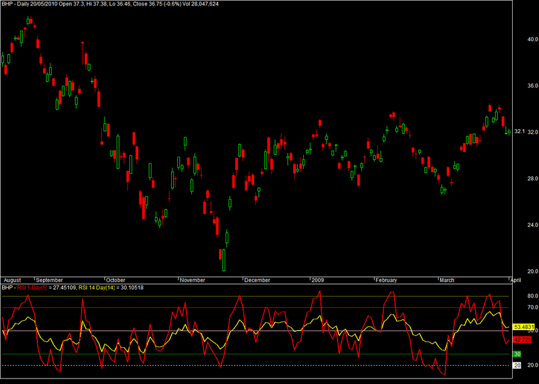Click the 30.10518 RSI value text
The width and height of the screenshot is (539, 384).
click(132, 288)
